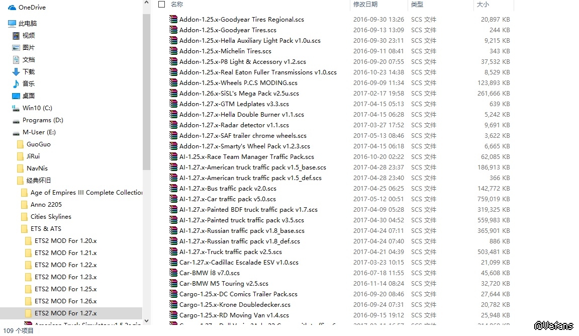The image size is (579, 336).
Task: Open the ETS2 MOD For 1.25.x folder
Action: click(x=65, y=289)
